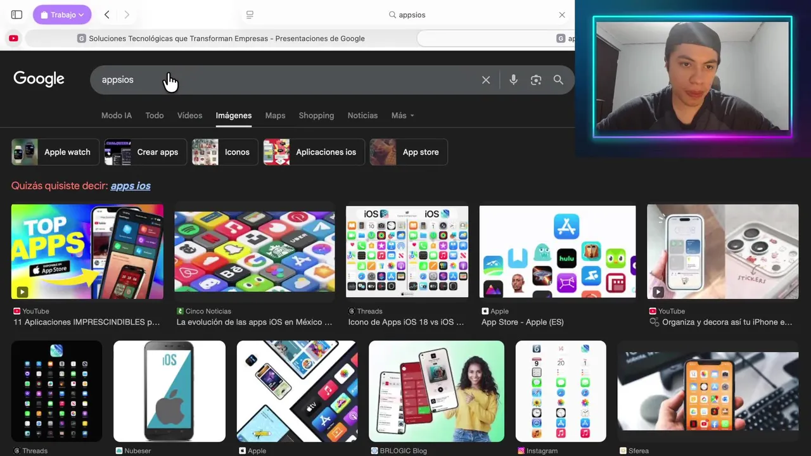Image resolution: width=811 pixels, height=456 pixels.
Task: Open 'La evolución de las apps iOS' link
Action: (x=254, y=322)
